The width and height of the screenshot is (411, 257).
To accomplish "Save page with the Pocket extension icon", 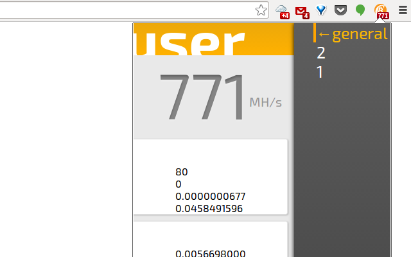I will point(340,10).
